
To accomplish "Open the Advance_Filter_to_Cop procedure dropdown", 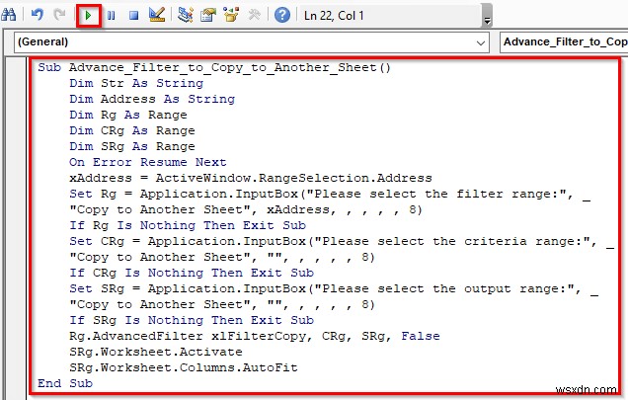I will [564, 42].
